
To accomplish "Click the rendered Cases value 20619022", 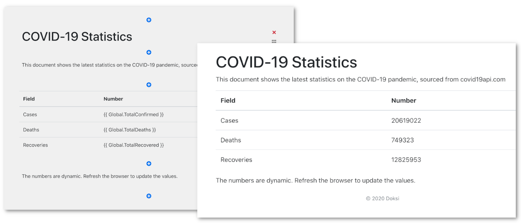I will tap(406, 120).
